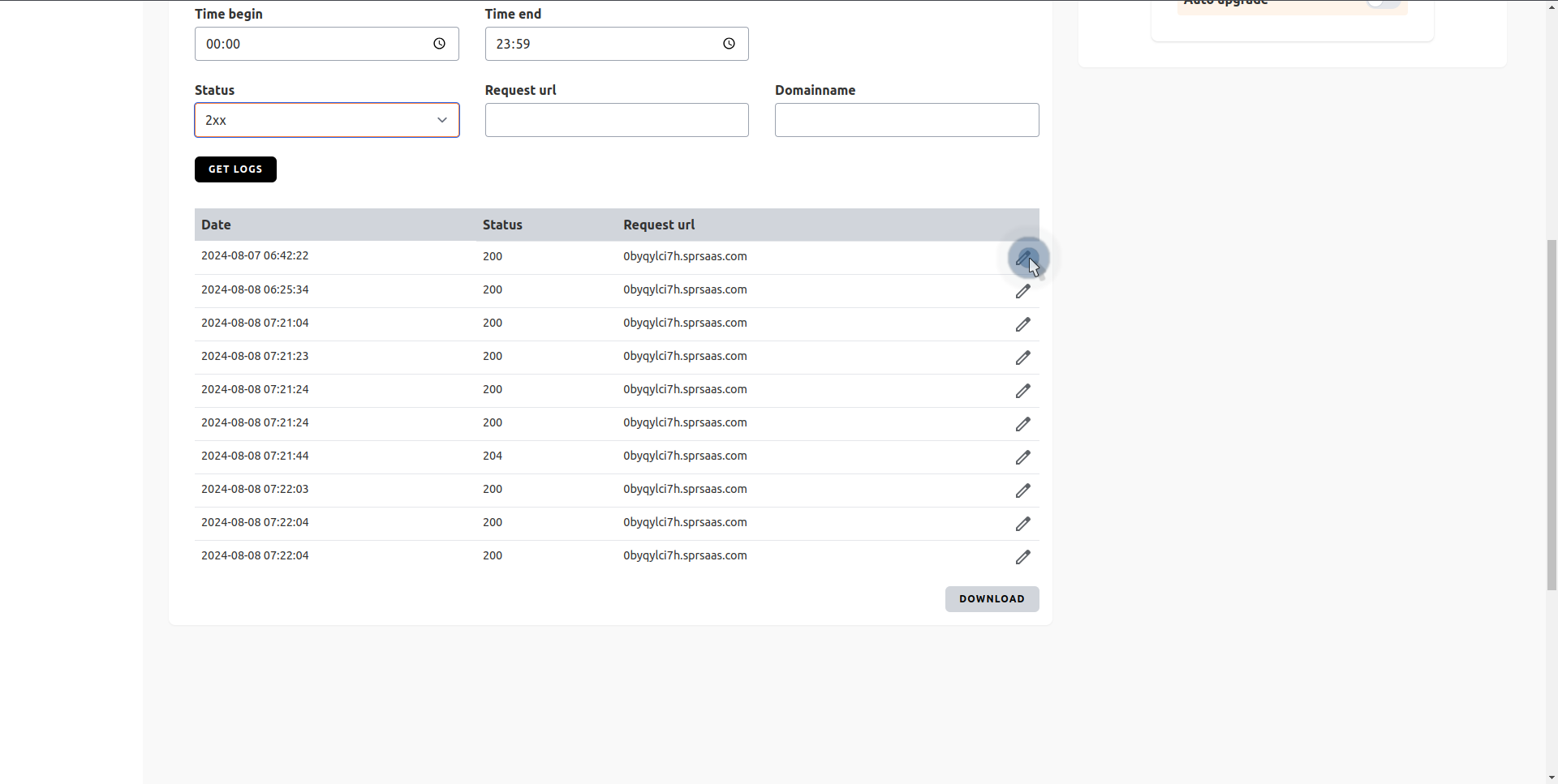
Task: Click the GET LOGS button
Action: 235,169
